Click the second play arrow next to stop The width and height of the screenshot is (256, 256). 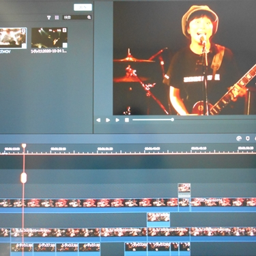click(117, 120)
